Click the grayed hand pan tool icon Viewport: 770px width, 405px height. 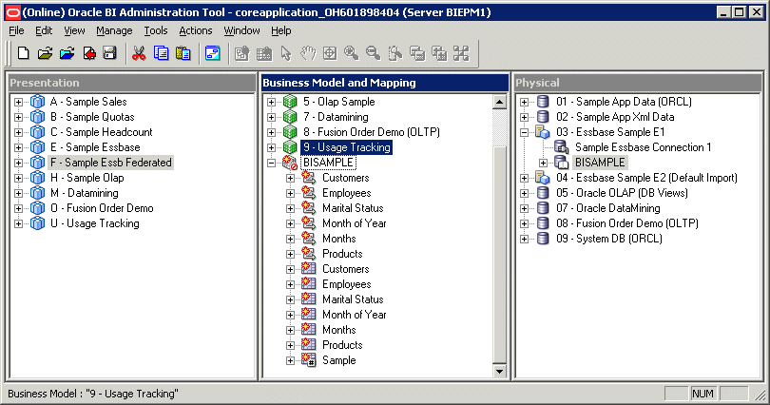pos(308,53)
